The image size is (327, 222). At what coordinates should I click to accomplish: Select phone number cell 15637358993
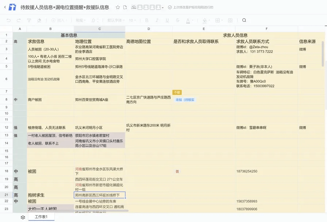[266, 201]
